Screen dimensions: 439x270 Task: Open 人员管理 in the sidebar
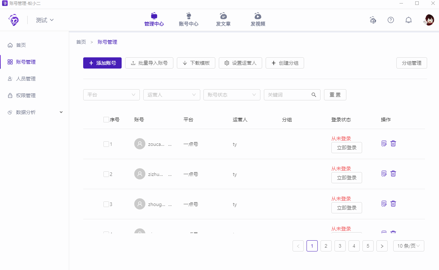click(26, 79)
